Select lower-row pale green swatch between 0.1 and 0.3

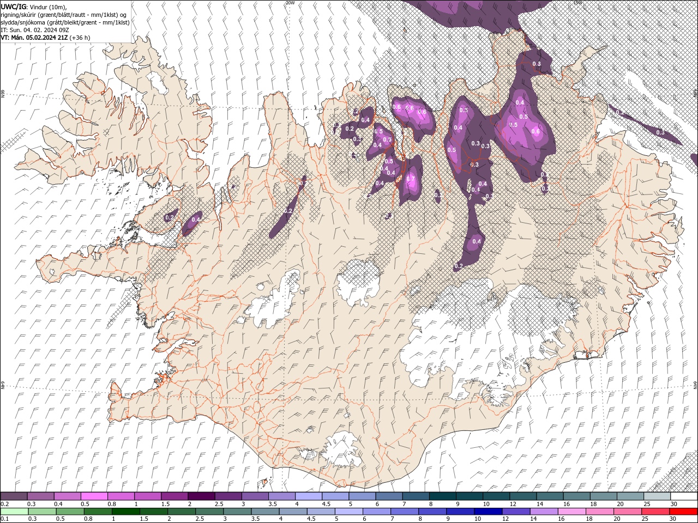(14, 511)
